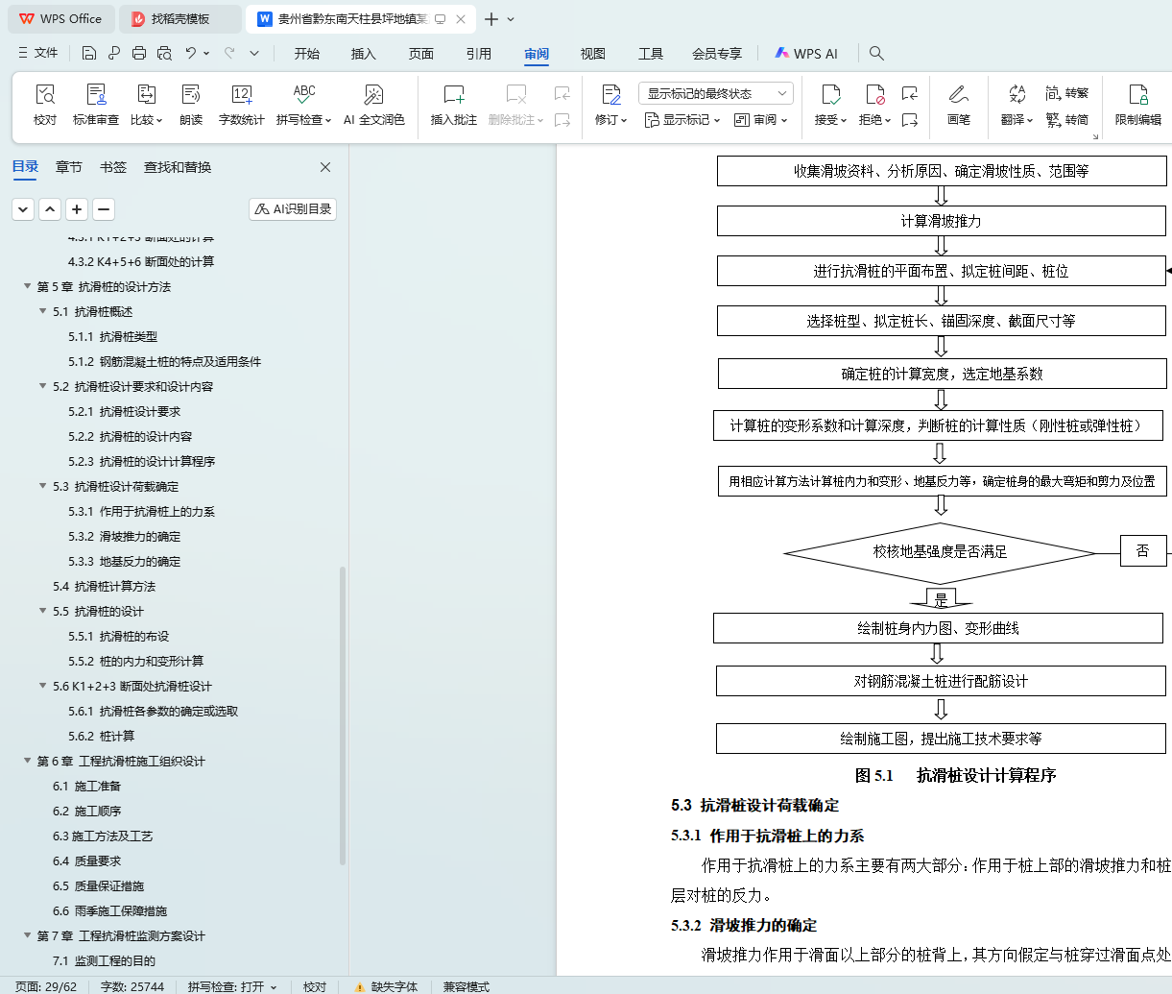Click the minus button in outline toolbar
Viewport: 1172px width, 994px height.
click(x=104, y=208)
